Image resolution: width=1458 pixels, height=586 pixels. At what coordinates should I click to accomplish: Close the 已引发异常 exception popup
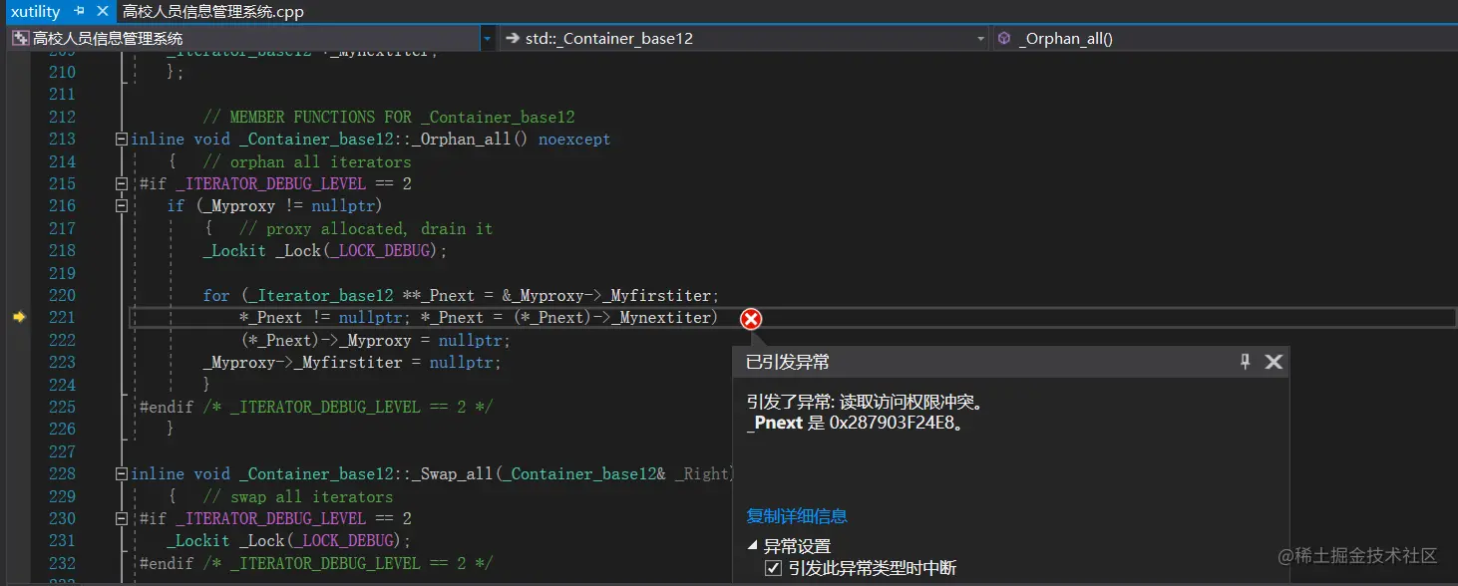coord(1274,362)
